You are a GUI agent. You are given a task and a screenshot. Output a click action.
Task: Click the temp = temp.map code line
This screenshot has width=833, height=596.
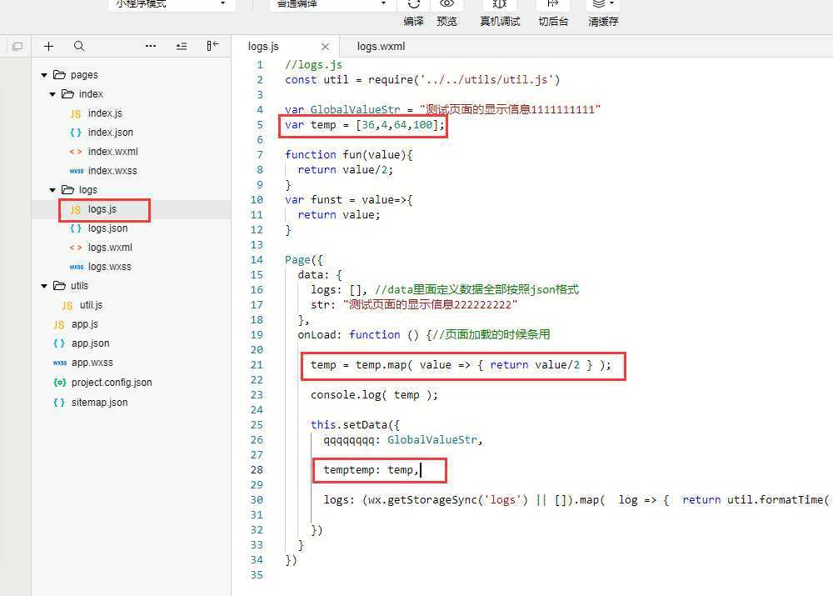click(x=461, y=365)
